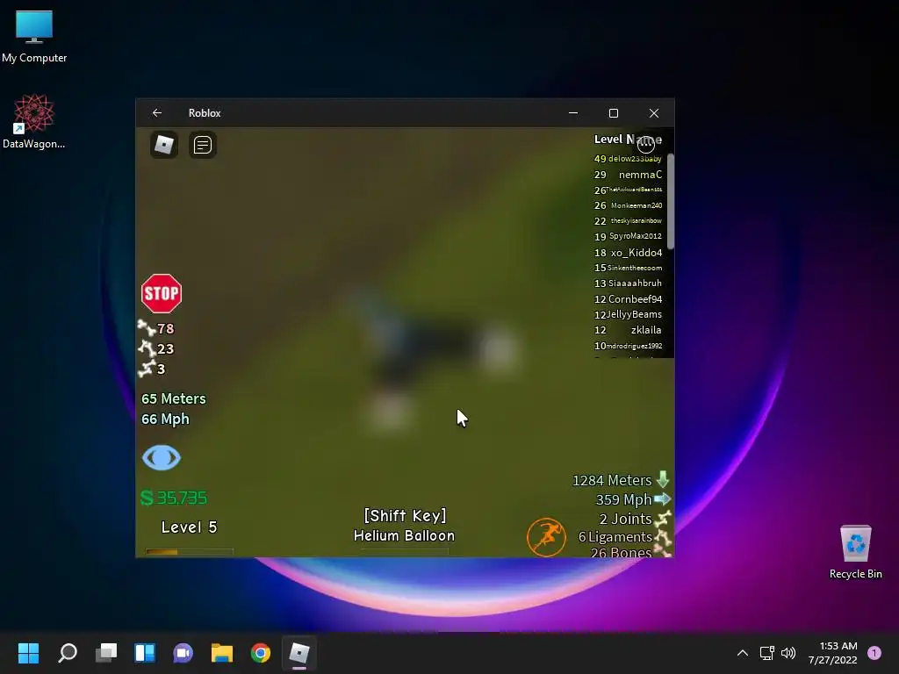
Task: Click the 359 Mph record with blue arrow
Action: pos(633,499)
